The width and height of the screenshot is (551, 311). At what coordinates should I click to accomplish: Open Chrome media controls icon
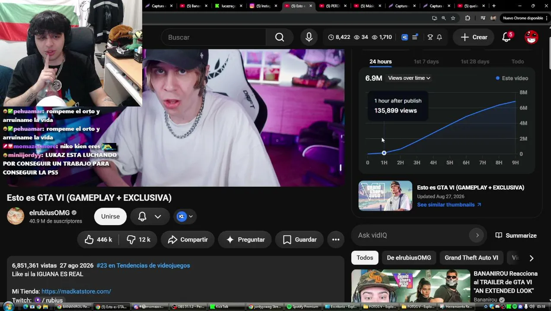click(483, 18)
